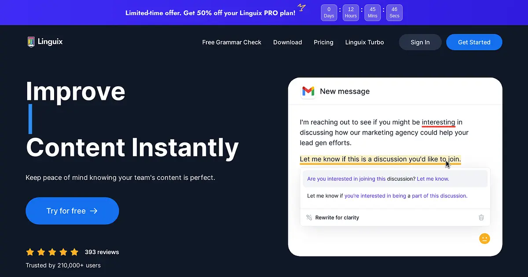
Task: Click the rewrite for clarity wand icon
Action: click(x=309, y=217)
